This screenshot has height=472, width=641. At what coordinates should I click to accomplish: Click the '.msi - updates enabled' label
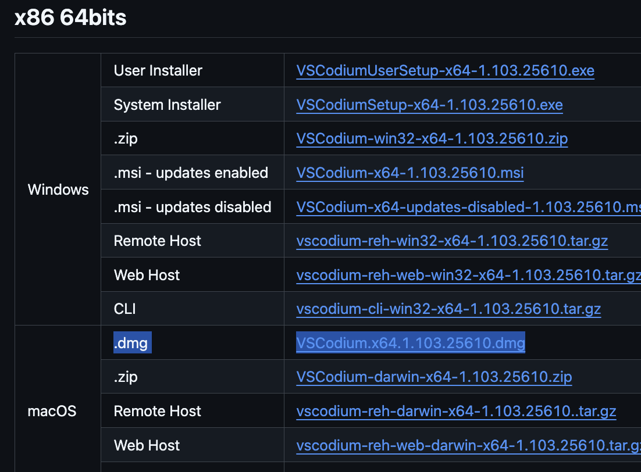191,173
